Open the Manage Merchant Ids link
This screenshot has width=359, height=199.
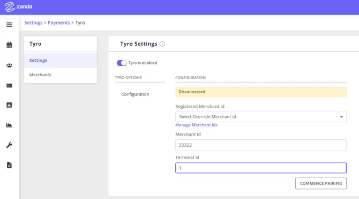pos(196,125)
